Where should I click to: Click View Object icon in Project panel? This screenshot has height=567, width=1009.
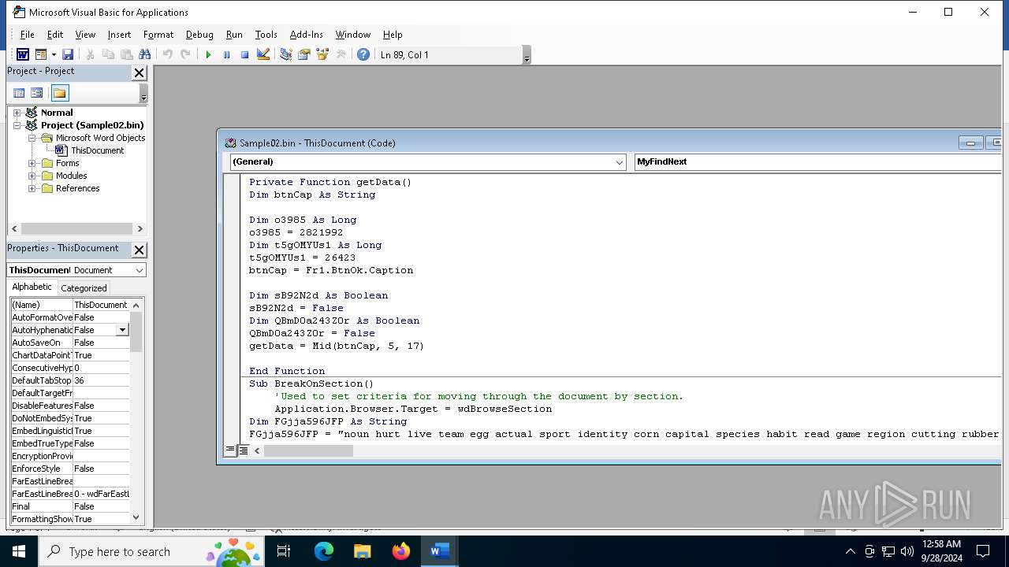pos(36,93)
